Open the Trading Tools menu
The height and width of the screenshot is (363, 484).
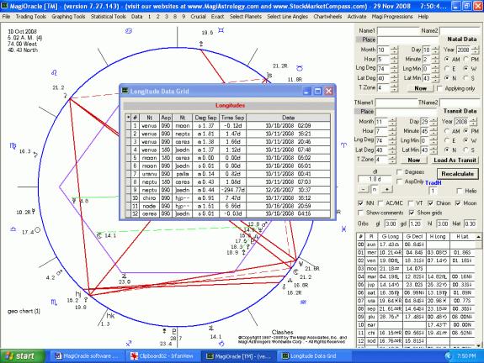click(31, 16)
